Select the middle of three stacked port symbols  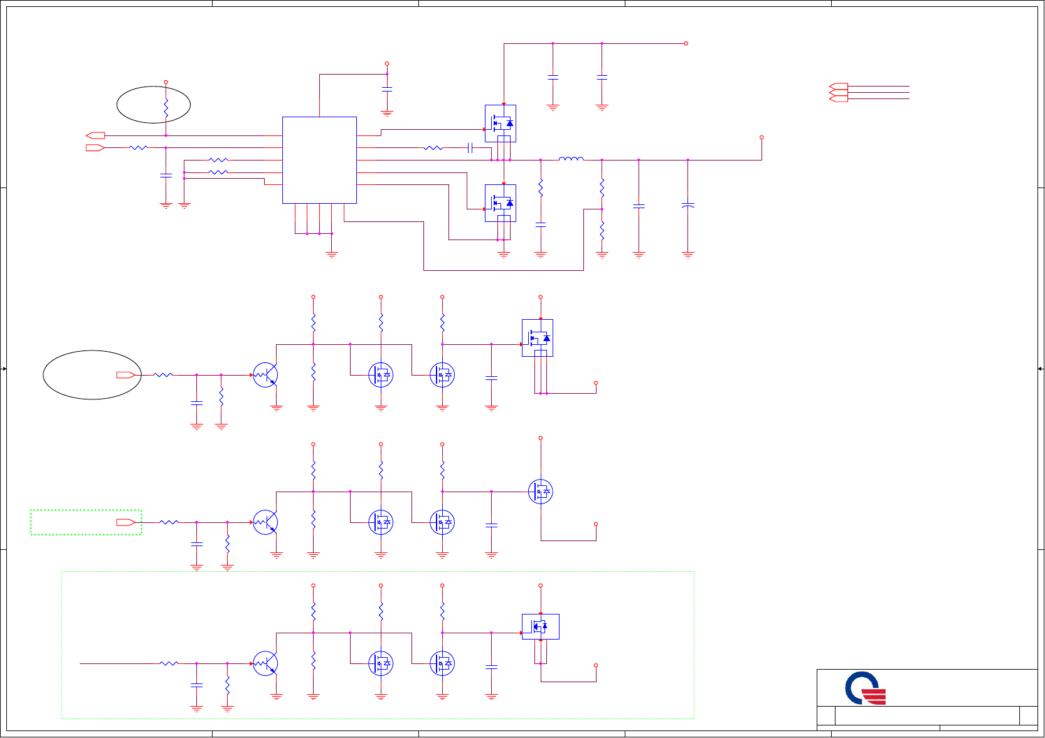pyautogui.click(x=839, y=93)
